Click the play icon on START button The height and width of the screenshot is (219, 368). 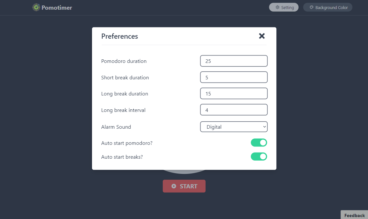(174, 186)
